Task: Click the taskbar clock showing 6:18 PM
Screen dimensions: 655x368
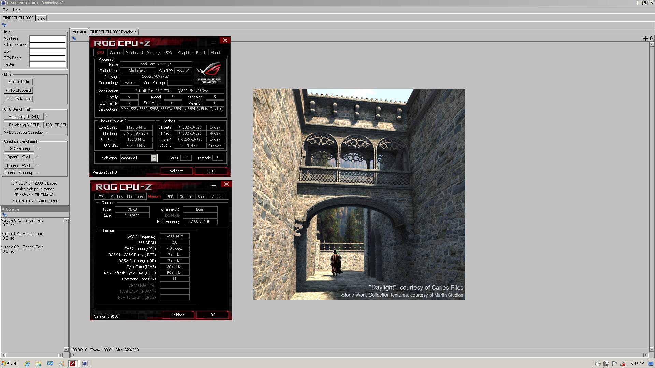Action: pos(637,364)
